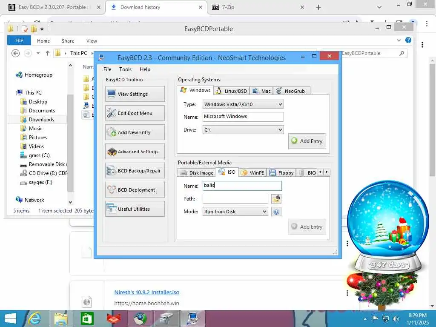Open Windows Start button
This screenshot has height=327, width=436.
point(10,318)
